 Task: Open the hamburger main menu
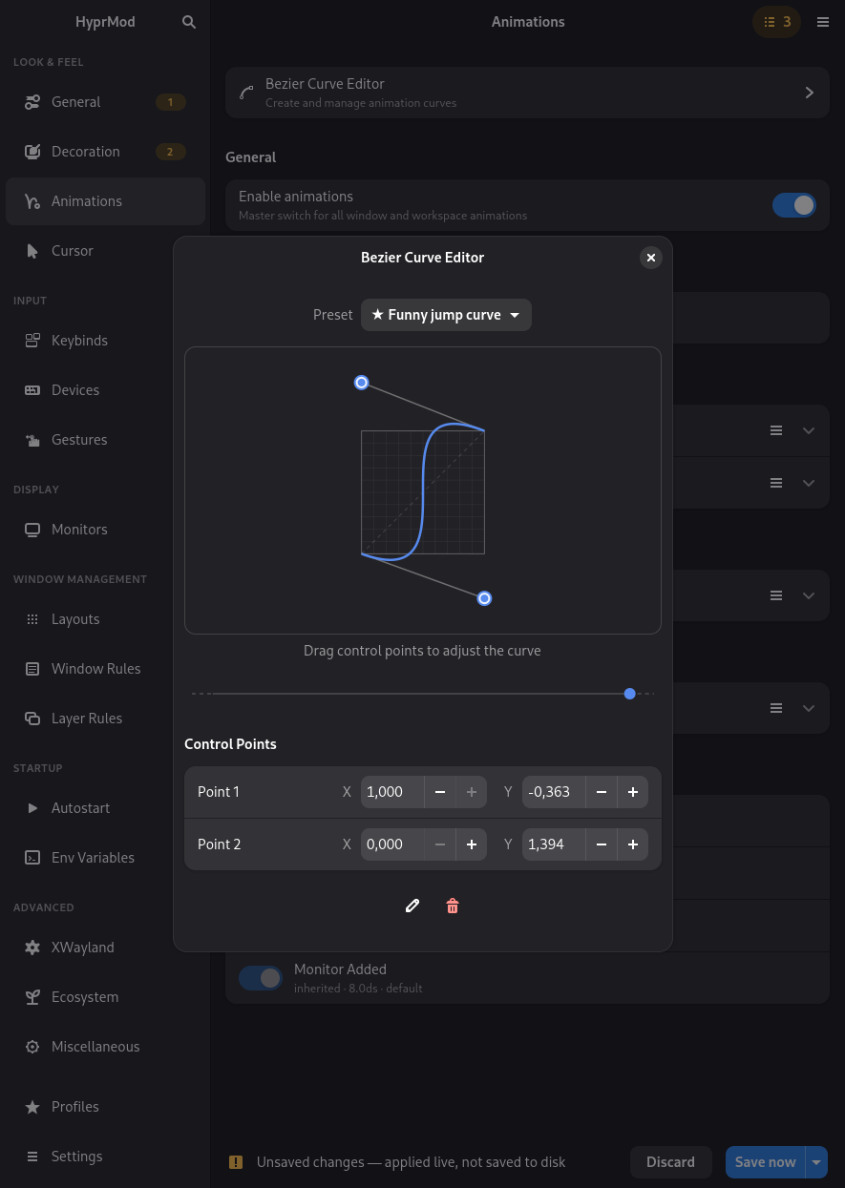point(823,22)
